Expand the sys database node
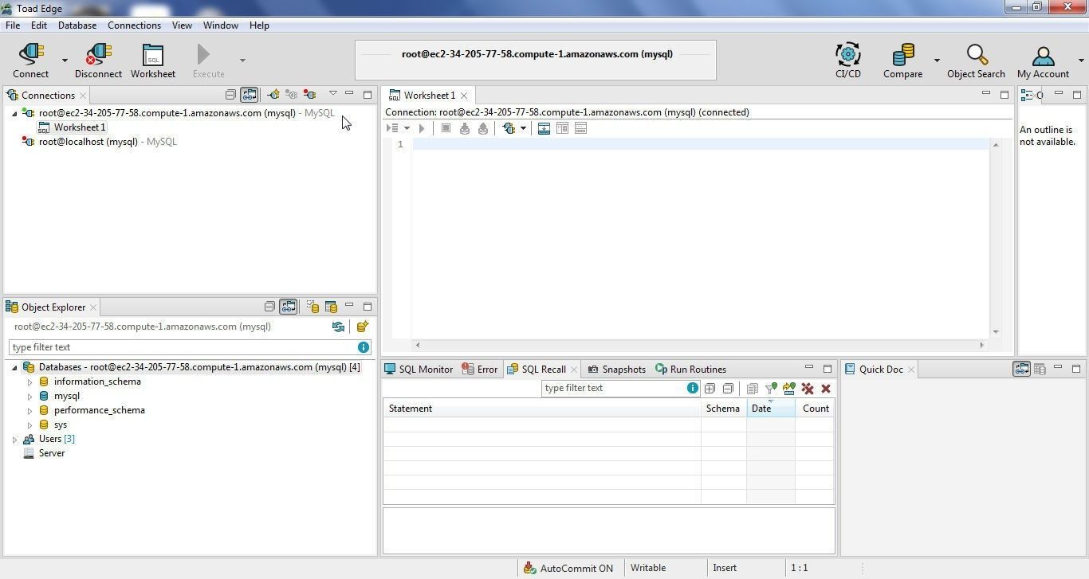The width and height of the screenshot is (1089, 579). point(30,425)
